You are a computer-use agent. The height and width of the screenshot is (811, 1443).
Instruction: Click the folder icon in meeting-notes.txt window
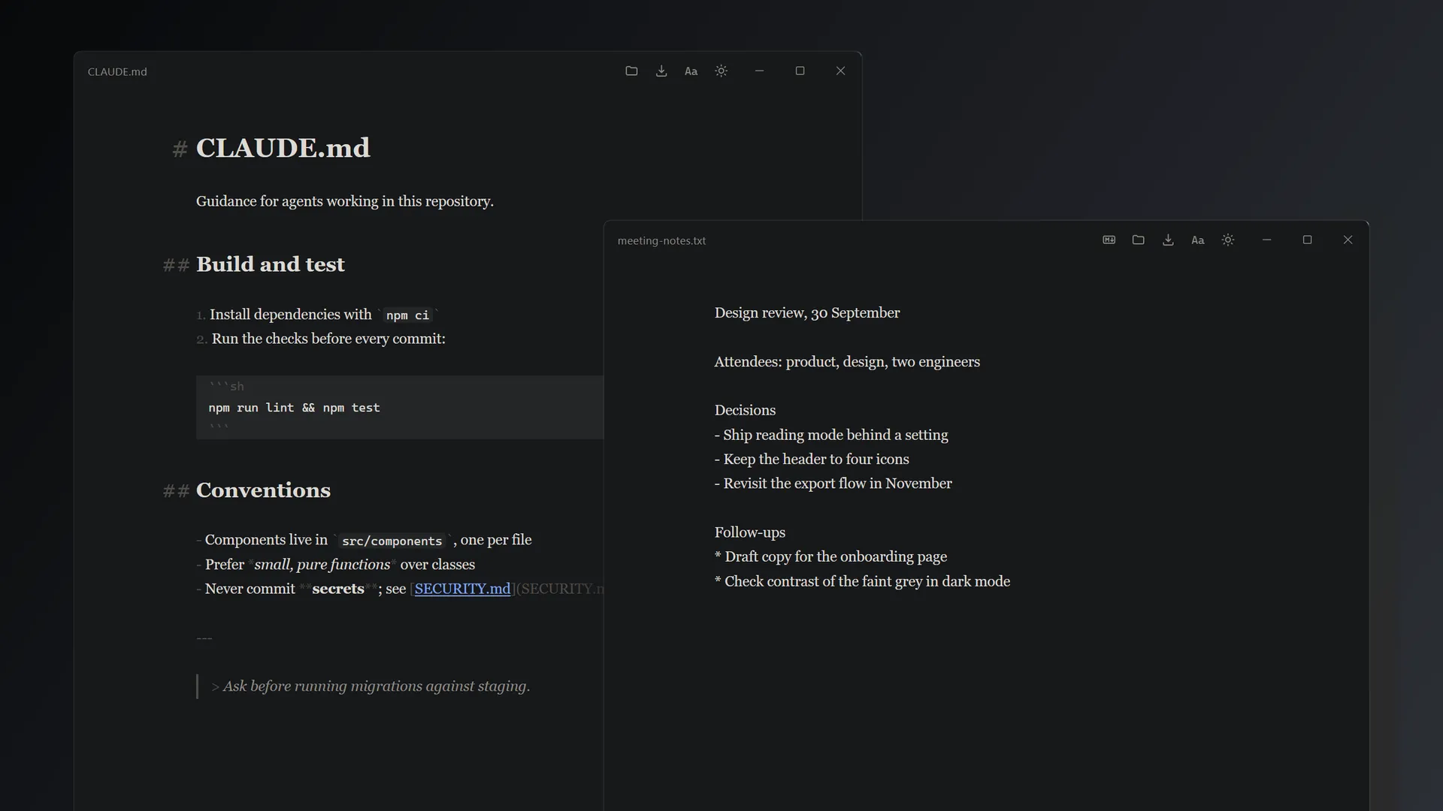[x=1139, y=240]
